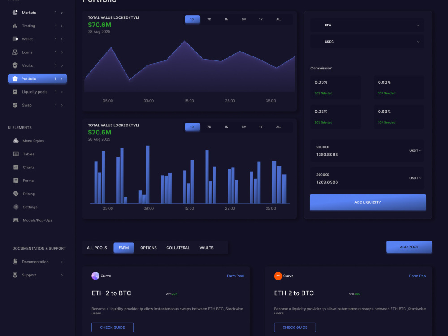
Task: Select 1M range on area chart
Action: click(x=227, y=19)
